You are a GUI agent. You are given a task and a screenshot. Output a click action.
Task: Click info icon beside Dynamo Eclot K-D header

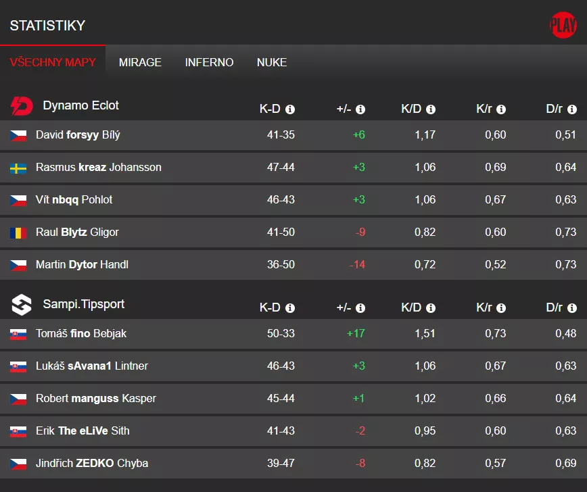(290, 109)
